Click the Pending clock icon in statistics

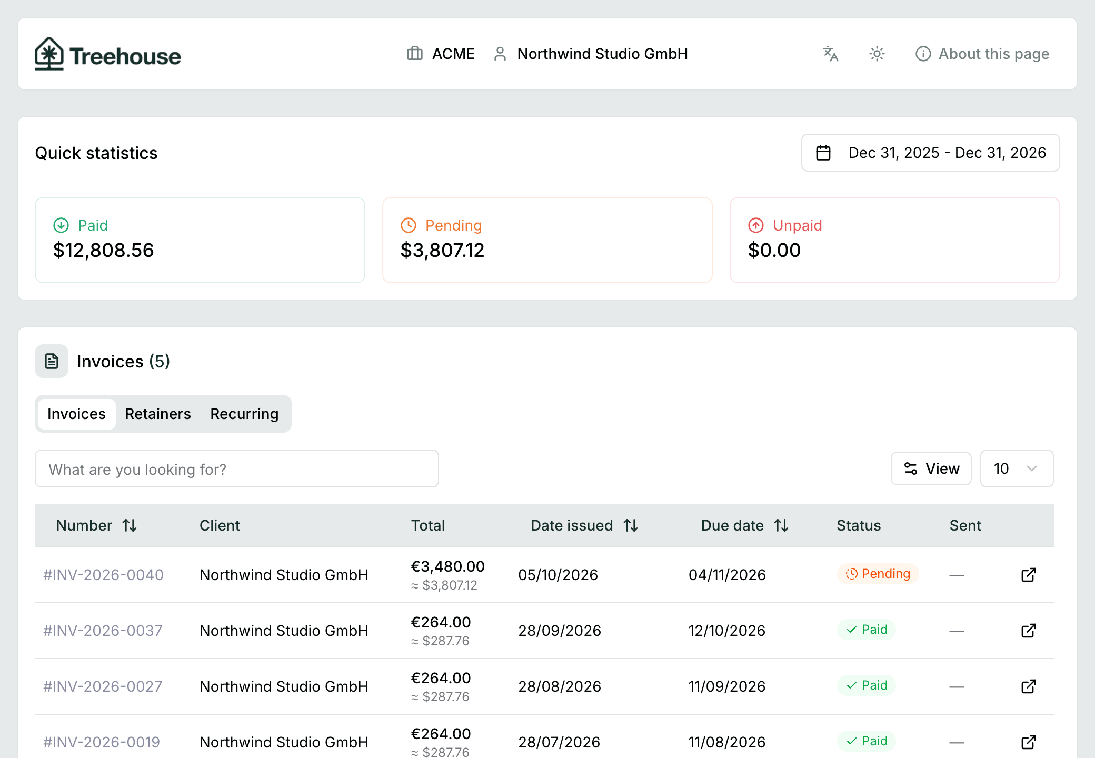409,225
